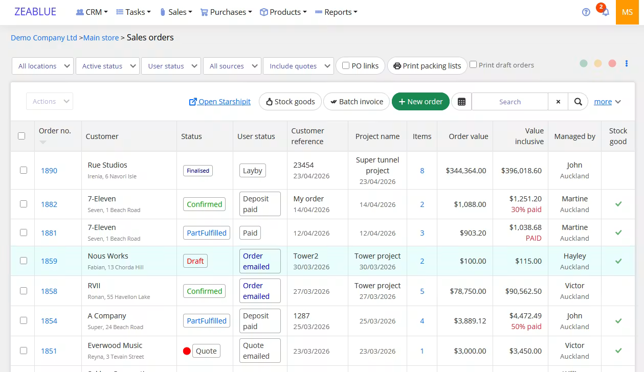The height and width of the screenshot is (372, 644).
Task: Click into the Search field
Action: tap(509, 102)
